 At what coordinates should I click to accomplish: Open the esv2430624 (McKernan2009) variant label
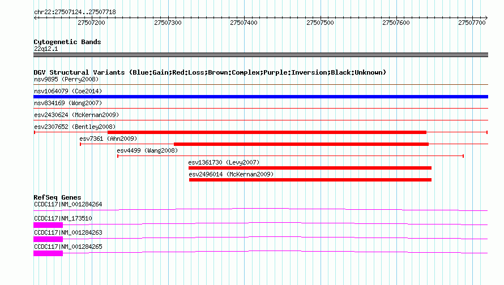(76, 115)
